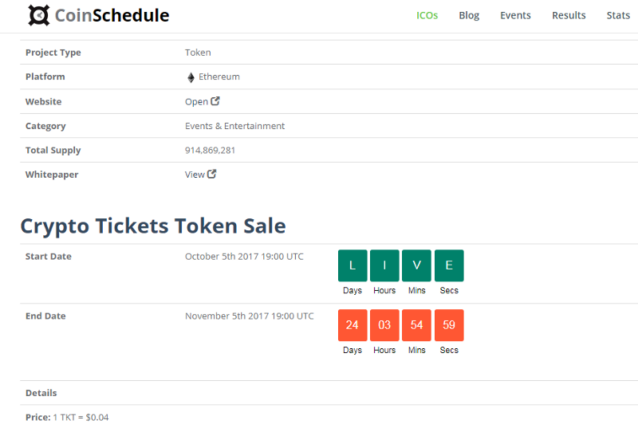
Task: Click the external link icon beside Open
Action: tap(215, 101)
